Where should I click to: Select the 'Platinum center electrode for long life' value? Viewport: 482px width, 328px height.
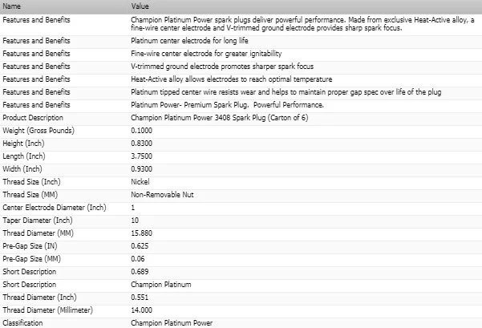point(189,41)
